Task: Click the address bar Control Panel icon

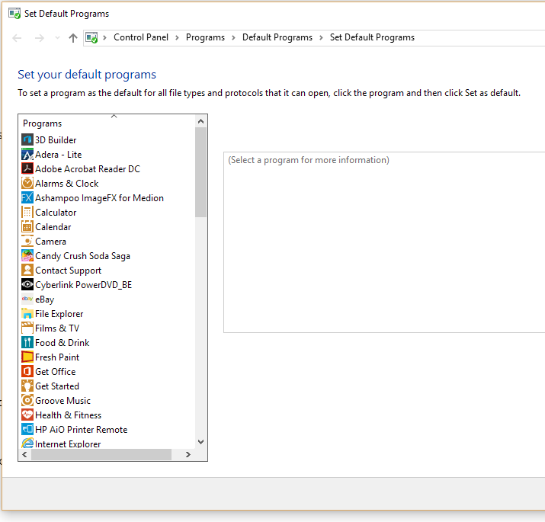Action: (91, 37)
